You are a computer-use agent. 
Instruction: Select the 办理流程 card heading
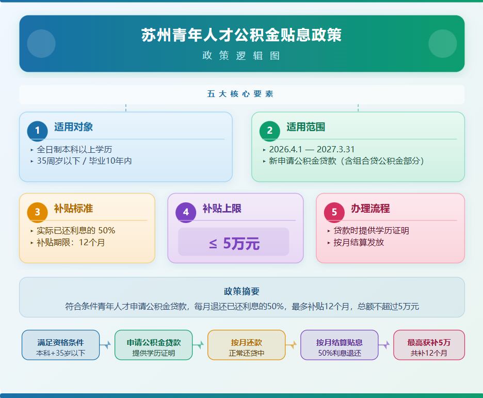[371, 209]
